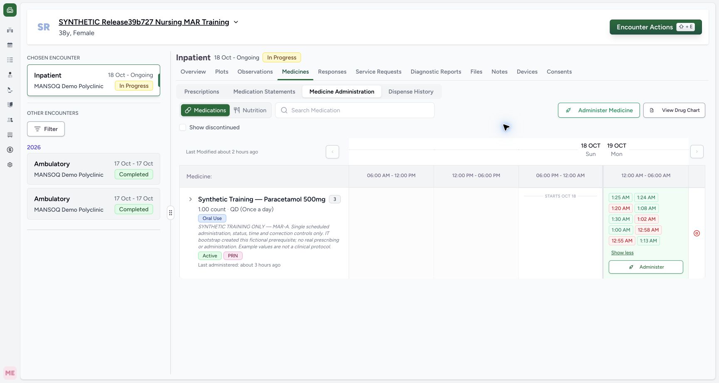Click the SYNTHETIC Release39b727 patient name link

(144, 22)
